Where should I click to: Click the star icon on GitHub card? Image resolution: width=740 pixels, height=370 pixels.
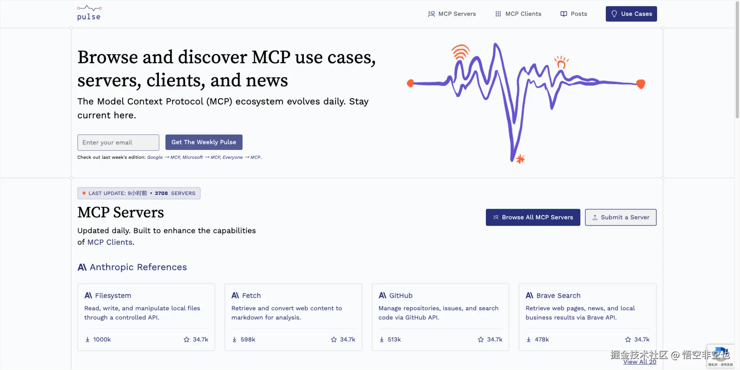pos(481,340)
